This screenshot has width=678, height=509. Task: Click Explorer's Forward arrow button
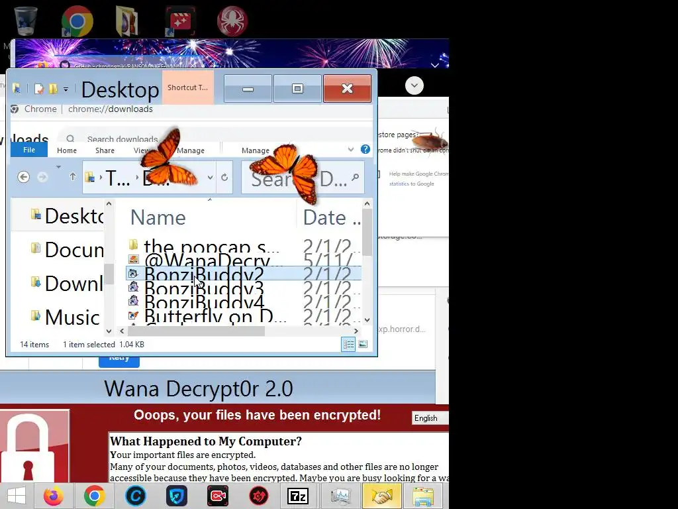[x=42, y=177]
